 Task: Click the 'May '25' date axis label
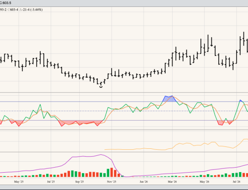click(x=19, y=182)
